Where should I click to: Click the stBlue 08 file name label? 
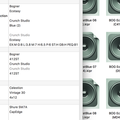click(x=89, y=115)
